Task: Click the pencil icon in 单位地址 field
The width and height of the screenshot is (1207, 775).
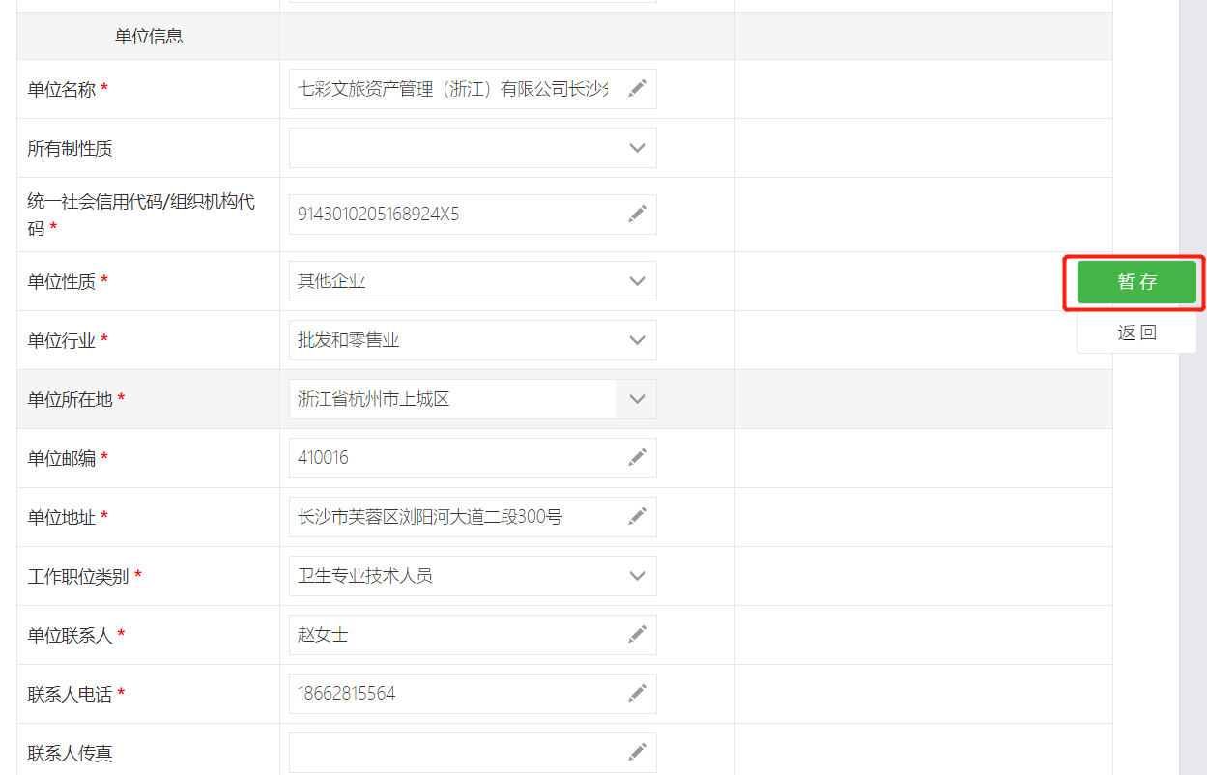Action: click(x=637, y=517)
